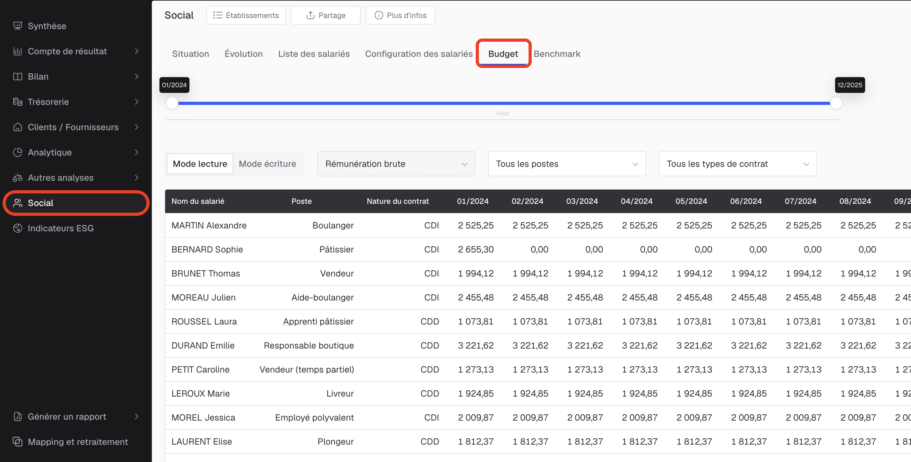Image resolution: width=911 pixels, height=462 pixels.
Task: Open the Situation tab
Action: 191,54
